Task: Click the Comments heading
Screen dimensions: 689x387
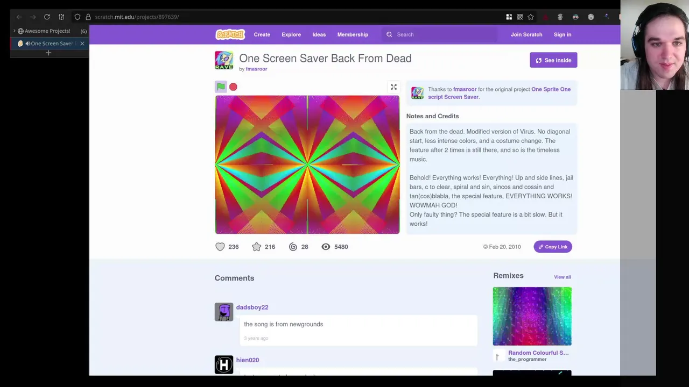Action: (x=234, y=278)
